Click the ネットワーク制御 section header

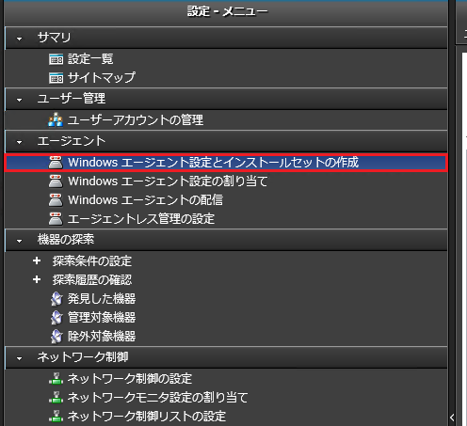226,357
